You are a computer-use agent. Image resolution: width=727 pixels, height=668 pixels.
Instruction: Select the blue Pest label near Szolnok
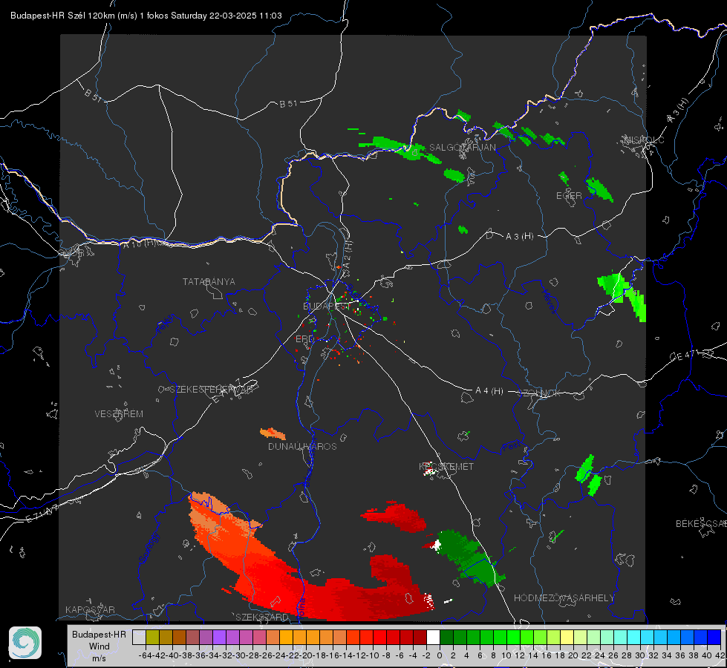512,446
